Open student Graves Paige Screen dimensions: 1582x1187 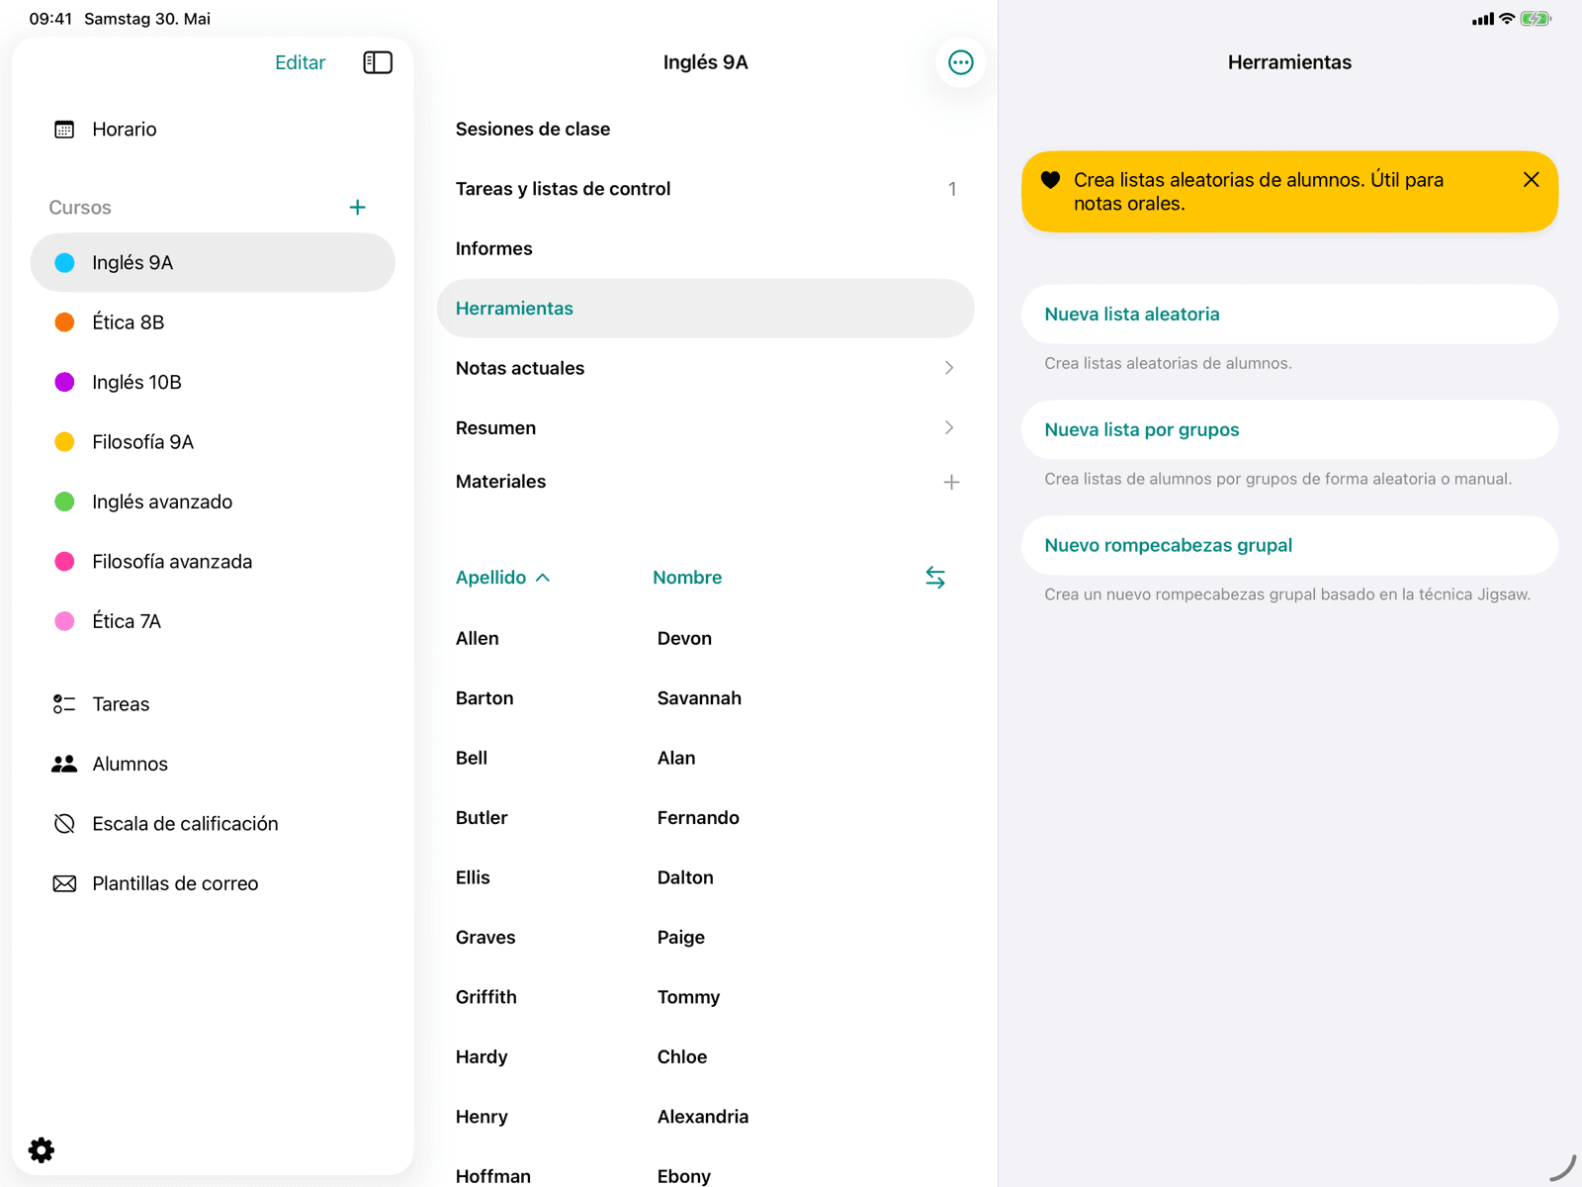706,938
